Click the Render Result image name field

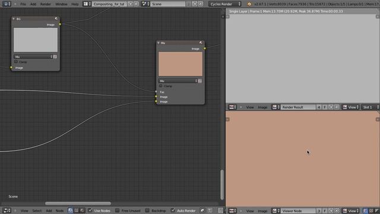tap(298, 107)
